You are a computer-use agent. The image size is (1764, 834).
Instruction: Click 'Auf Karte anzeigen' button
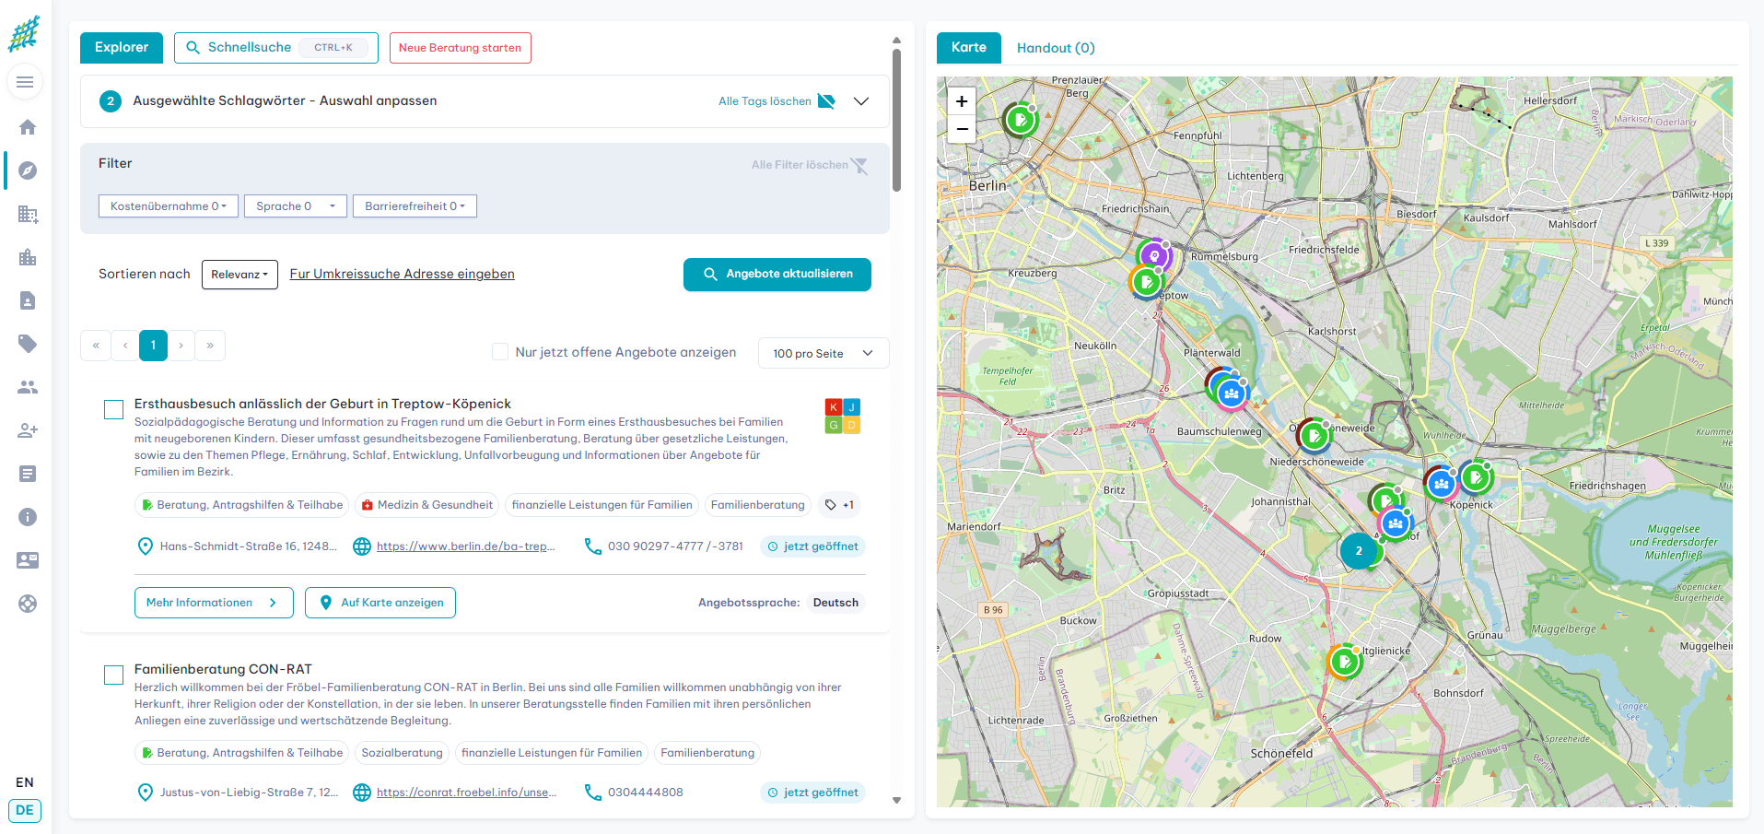coord(380,603)
